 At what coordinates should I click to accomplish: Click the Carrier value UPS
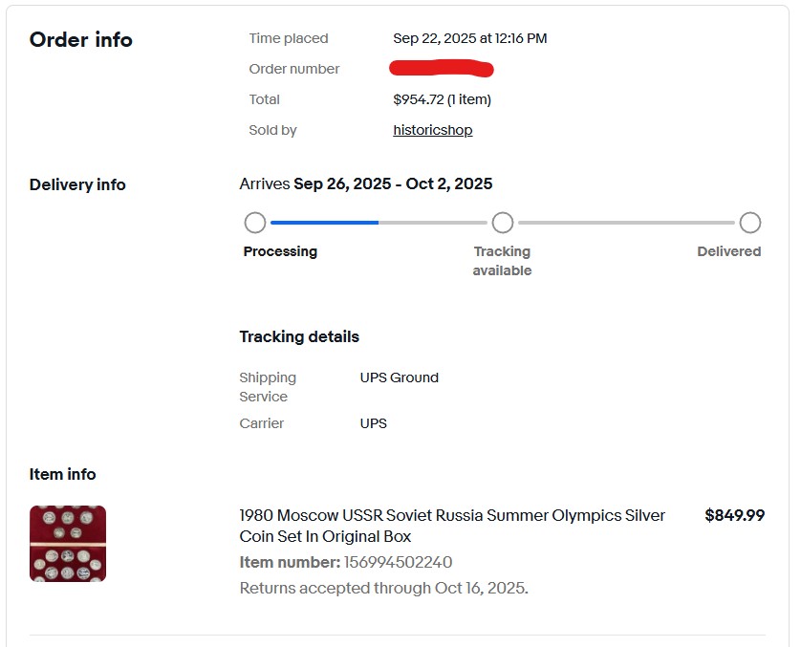(x=374, y=423)
